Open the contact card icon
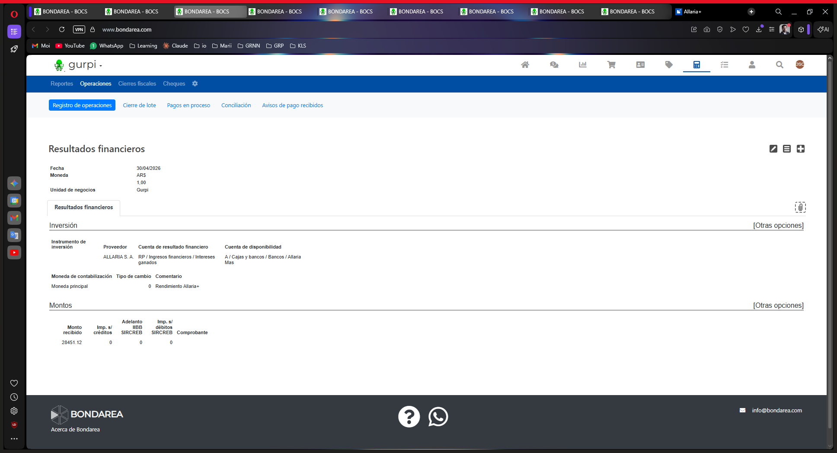 click(640, 64)
